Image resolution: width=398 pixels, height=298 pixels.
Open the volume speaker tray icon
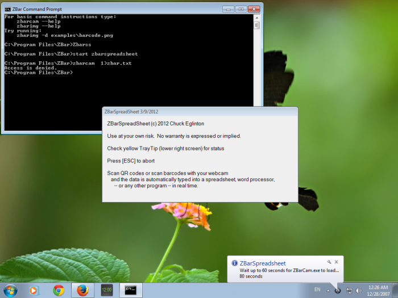(358, 291)
